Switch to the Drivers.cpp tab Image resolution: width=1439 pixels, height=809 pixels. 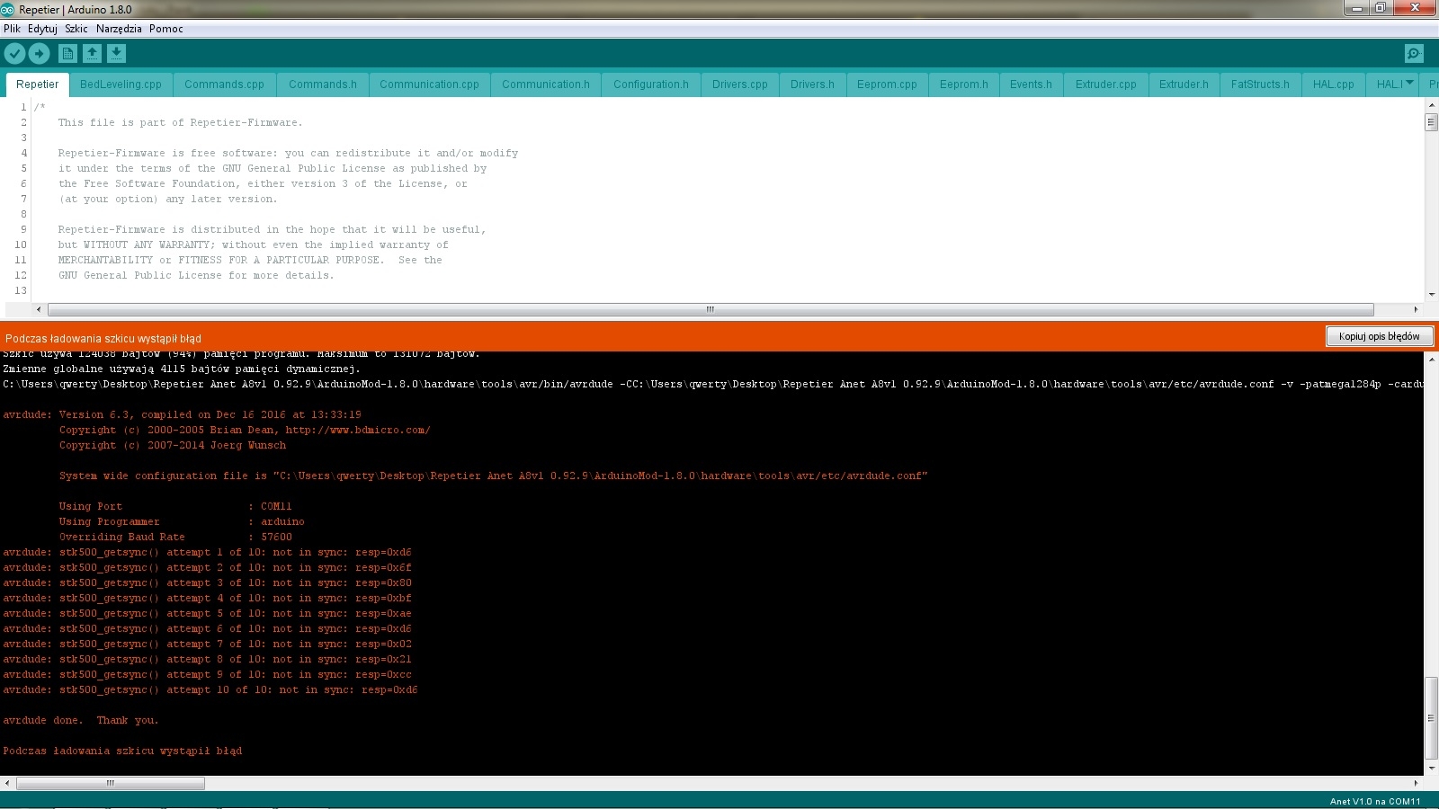coord(740,84)
